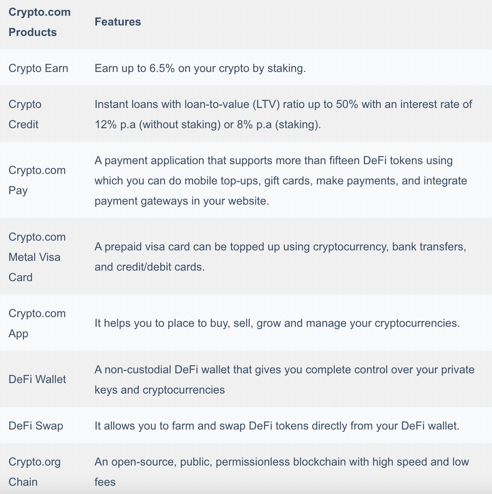Select the Crypto Credit product cell

25,114
